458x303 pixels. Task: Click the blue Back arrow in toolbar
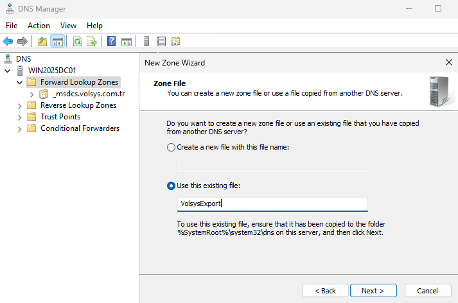[x=8, y=42]
